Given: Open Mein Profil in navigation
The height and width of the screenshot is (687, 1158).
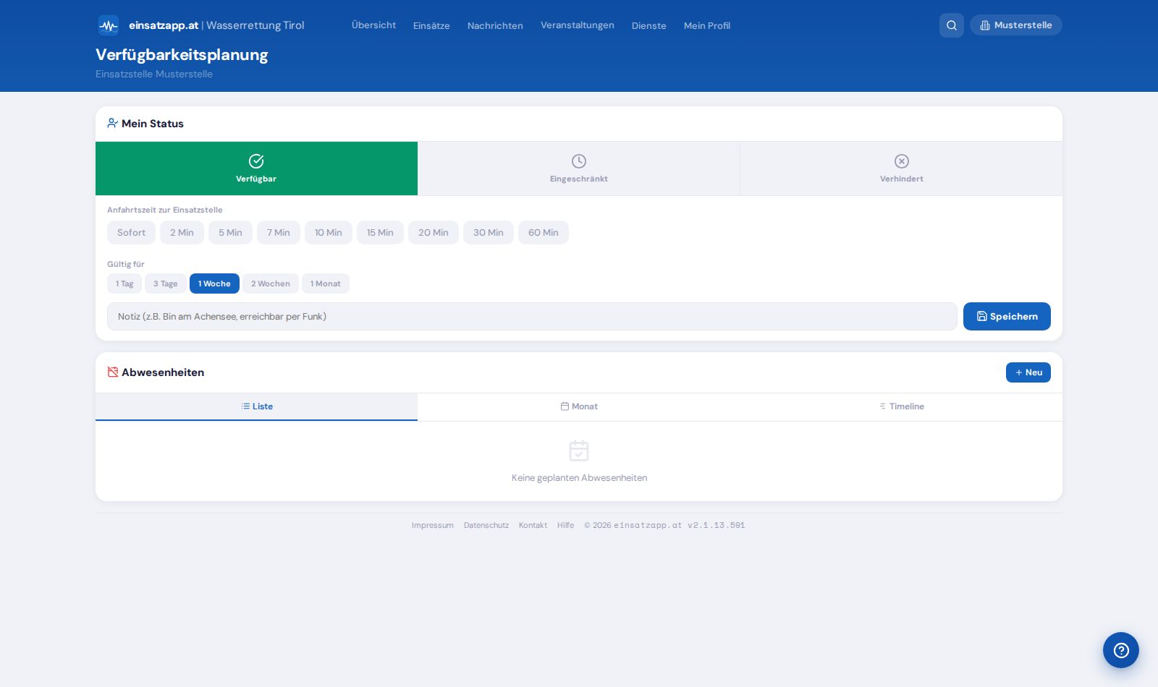Looking at the screenshot, I should 707,25.
